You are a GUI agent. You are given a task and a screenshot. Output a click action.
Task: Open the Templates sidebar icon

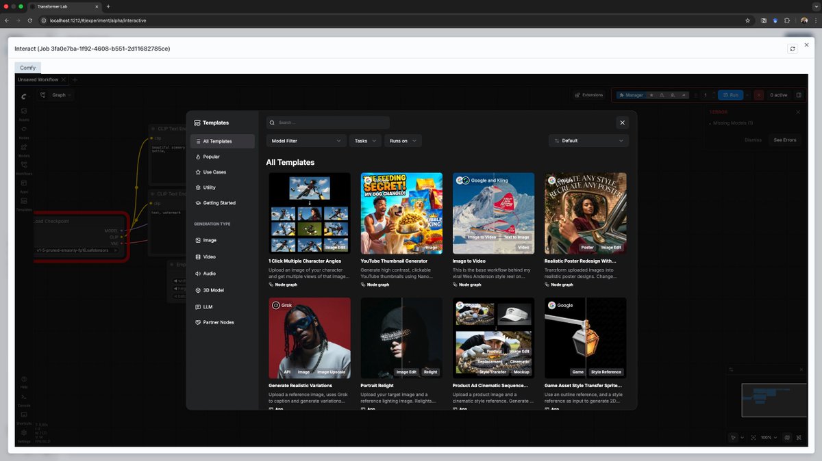coord(24,202)
